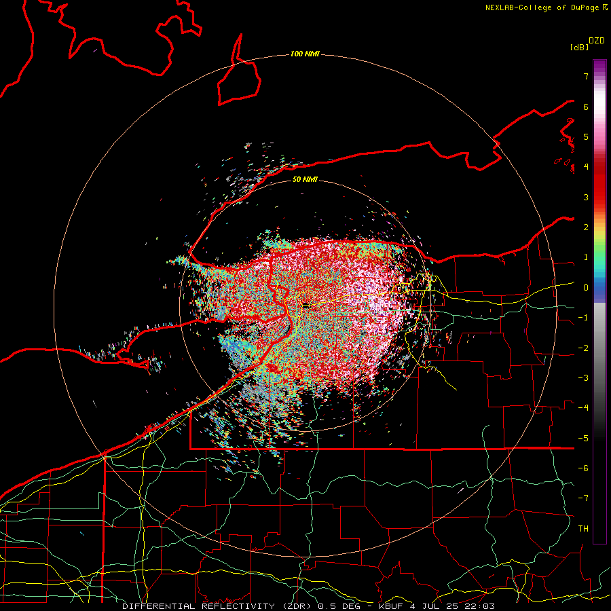Click the 2 value on the color legend
The width and height of the screenshot is (611, 611).
586,227
